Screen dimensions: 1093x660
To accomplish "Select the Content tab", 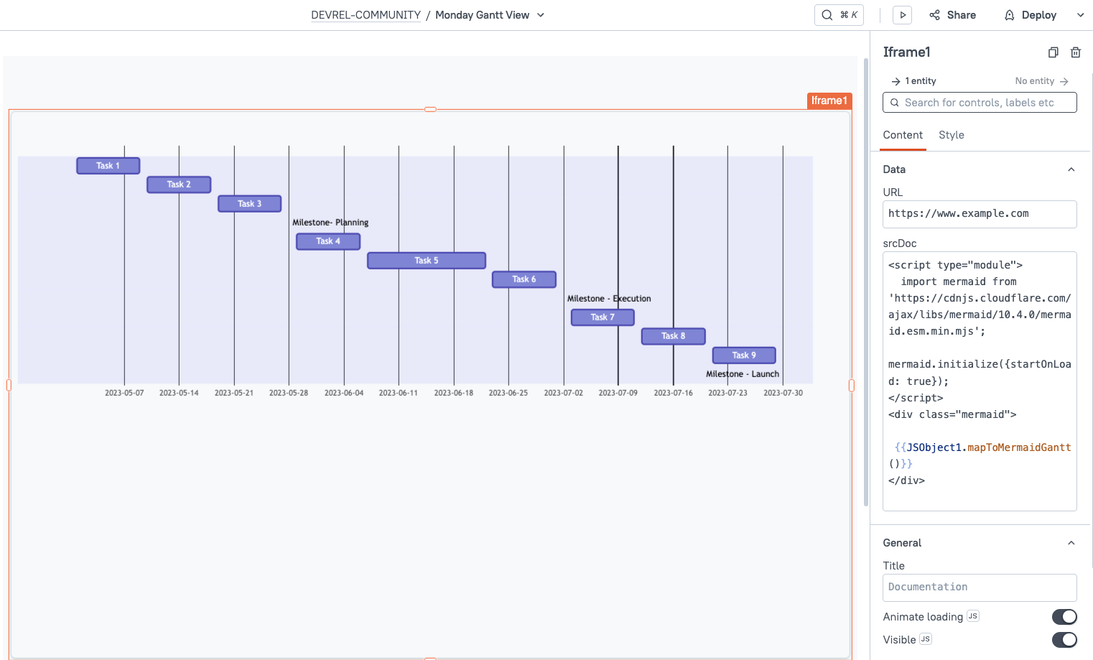I will tap(903, 135).
